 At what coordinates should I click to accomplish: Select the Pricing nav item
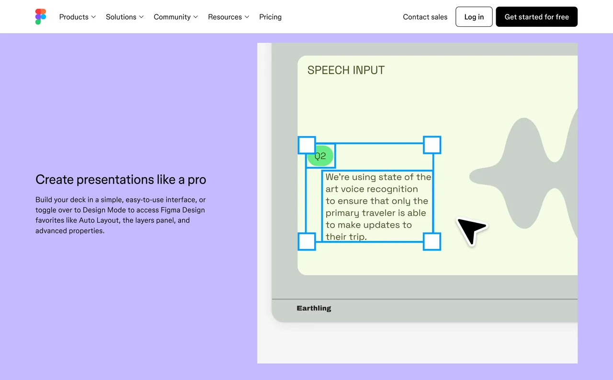click(270, 17)
